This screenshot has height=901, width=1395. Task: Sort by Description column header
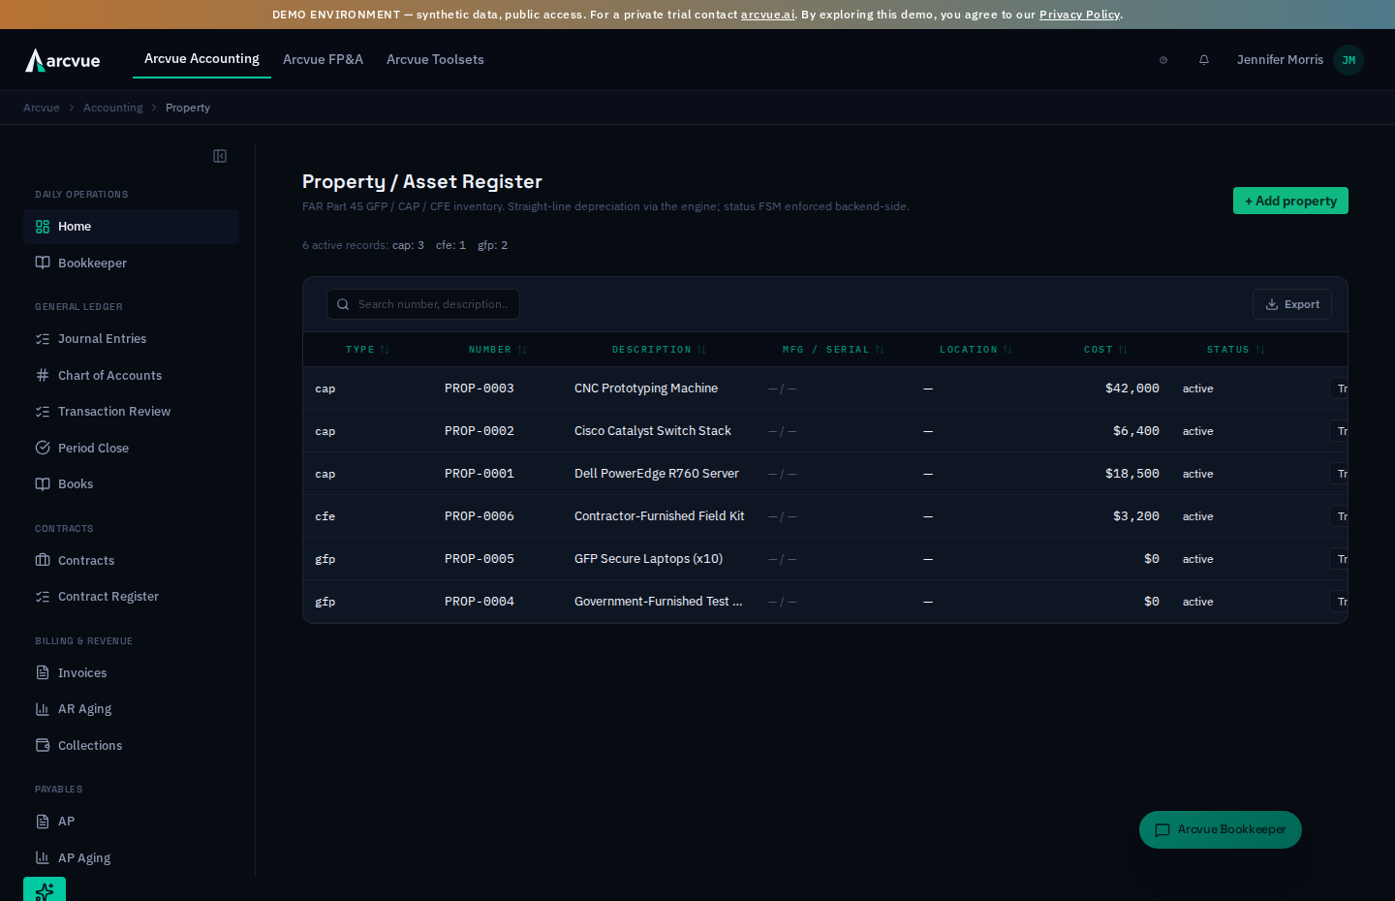pos(659,350)
